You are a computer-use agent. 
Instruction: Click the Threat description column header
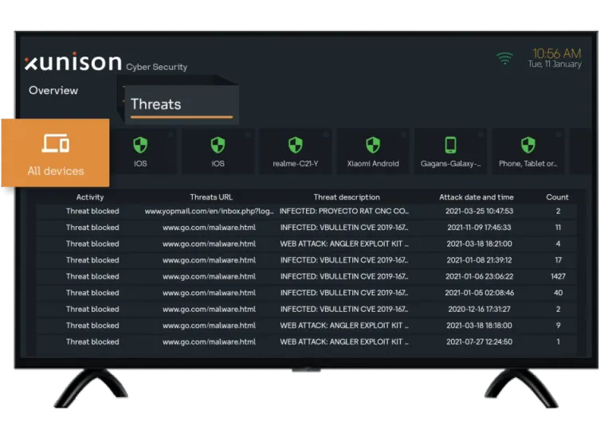tap(347, 197)
